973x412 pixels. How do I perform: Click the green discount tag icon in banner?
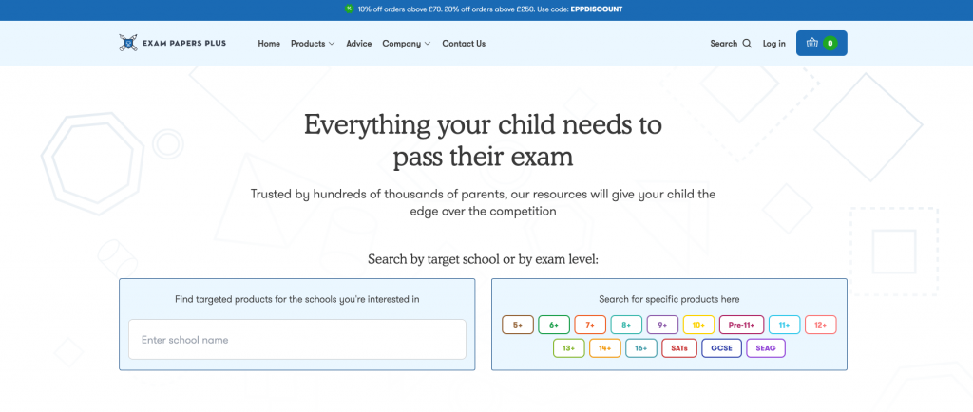tap(350, 9)
